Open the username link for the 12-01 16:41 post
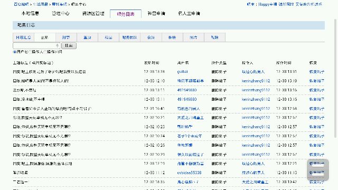The width and height of the screenshot is (338, 190). [x=189, y=109]
